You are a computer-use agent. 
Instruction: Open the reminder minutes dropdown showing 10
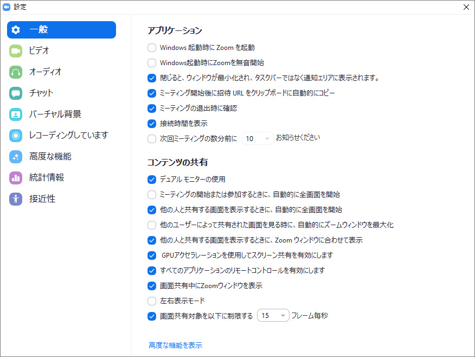tap(256, 139)
